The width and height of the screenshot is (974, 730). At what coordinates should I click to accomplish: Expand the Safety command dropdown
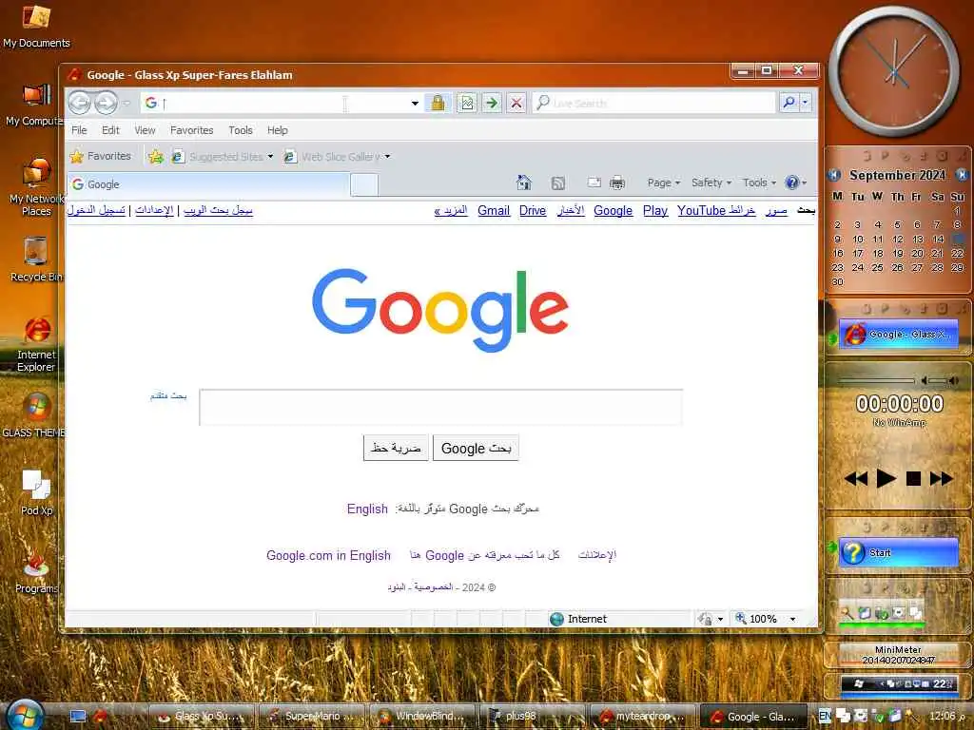711,182
